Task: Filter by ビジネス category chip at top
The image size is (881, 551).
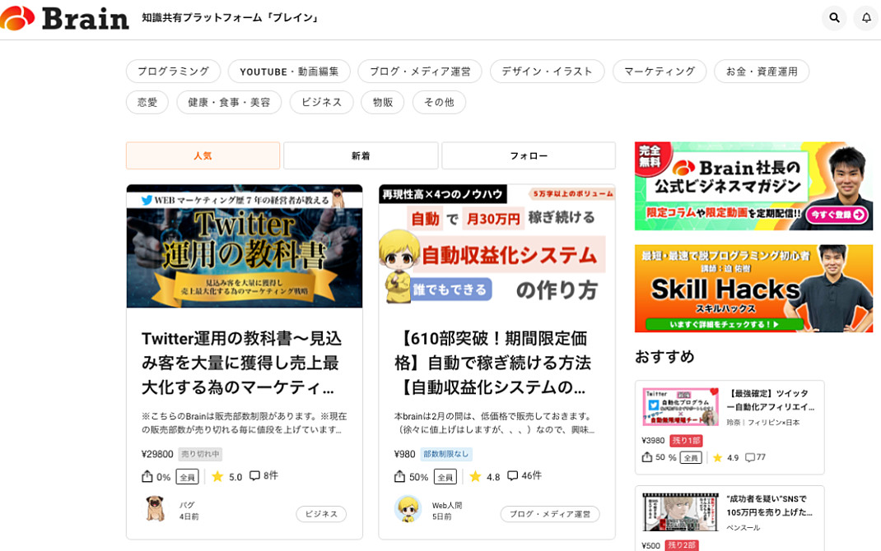Action: coord(321,102)
